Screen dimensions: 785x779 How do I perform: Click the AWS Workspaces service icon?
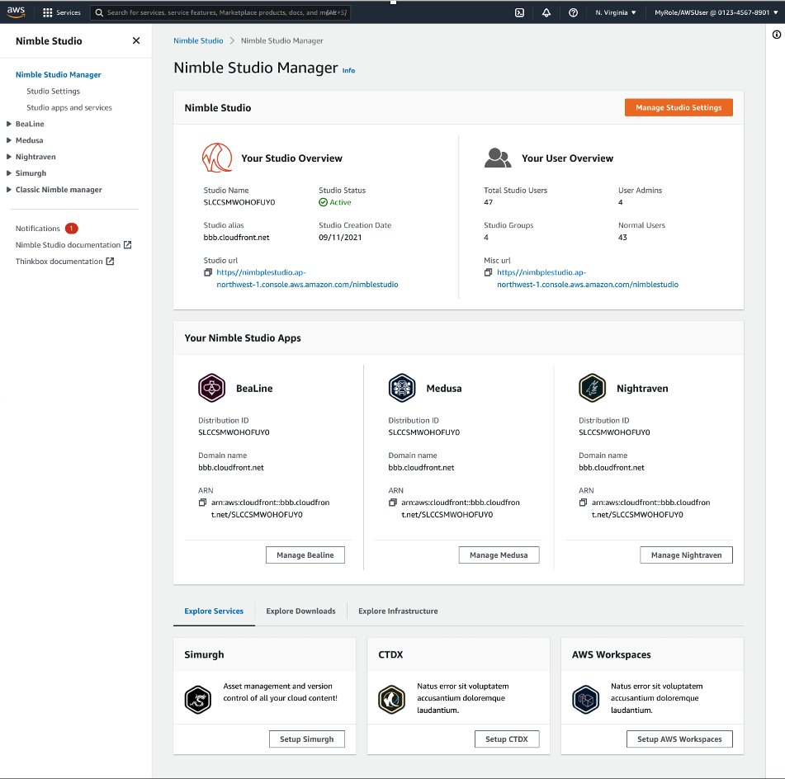[585, 700]
